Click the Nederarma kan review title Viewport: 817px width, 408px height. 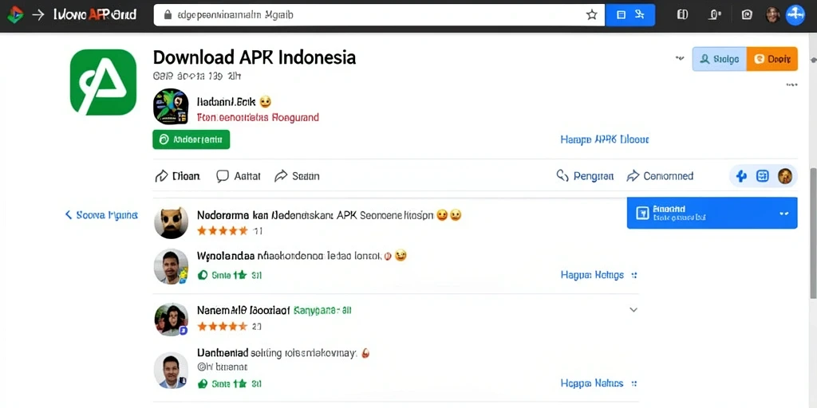pos(315,214)
